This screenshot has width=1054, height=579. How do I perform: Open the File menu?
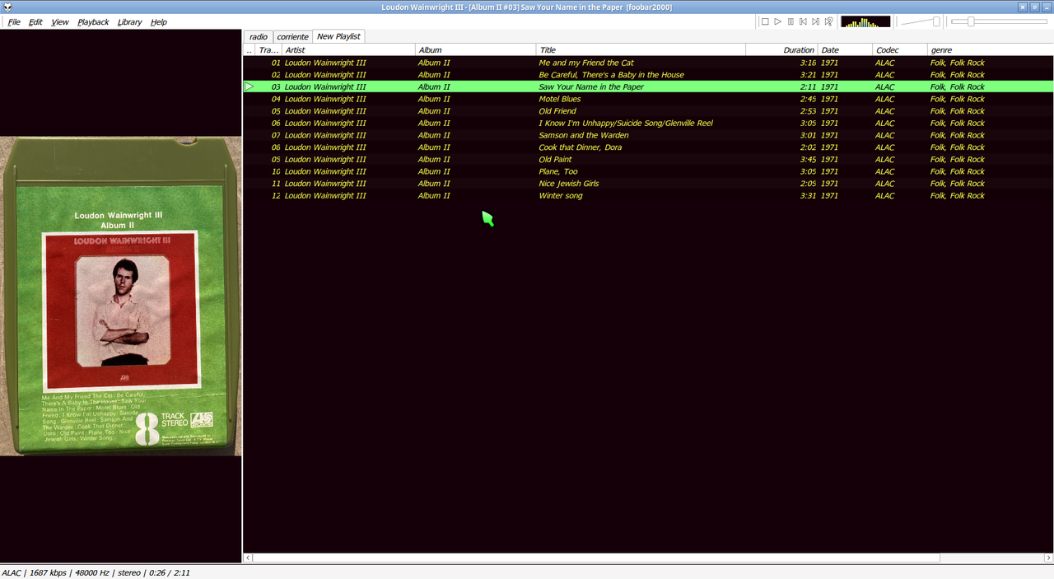[14, 22]
